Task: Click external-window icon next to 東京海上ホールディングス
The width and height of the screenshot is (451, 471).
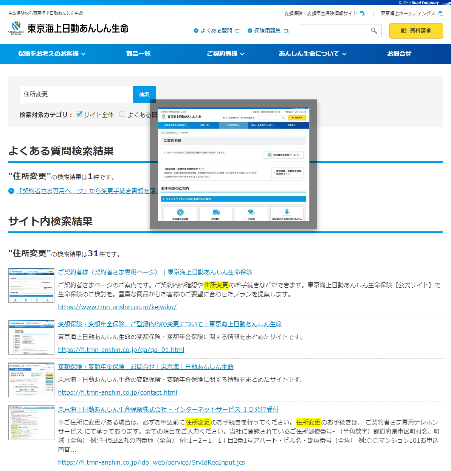Action: click(440, 14)
